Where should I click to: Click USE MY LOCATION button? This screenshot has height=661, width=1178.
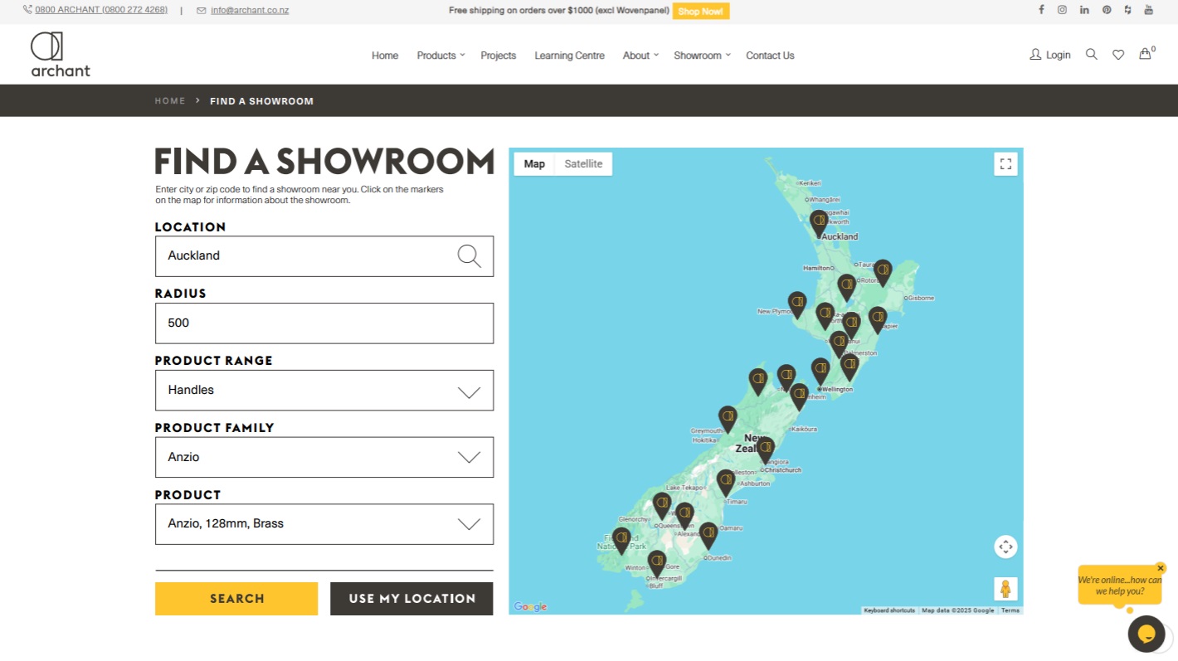click(411, 598)
